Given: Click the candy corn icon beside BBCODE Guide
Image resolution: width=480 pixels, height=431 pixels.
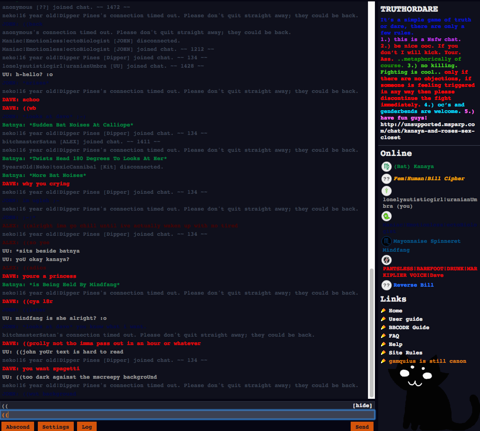Looking at the screenshot, I should tap(383, 327).
